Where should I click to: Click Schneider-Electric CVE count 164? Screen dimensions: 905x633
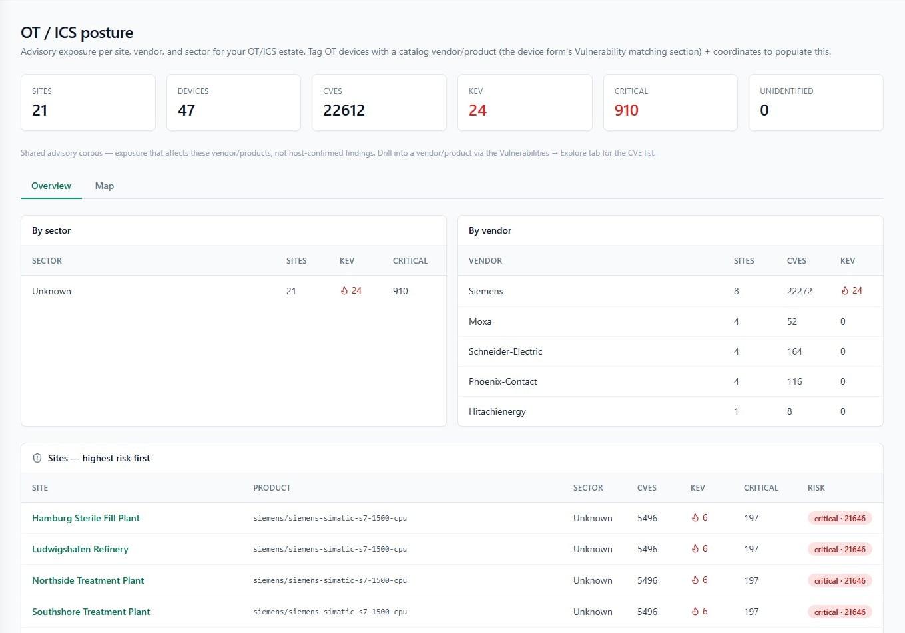coord(794,351)
